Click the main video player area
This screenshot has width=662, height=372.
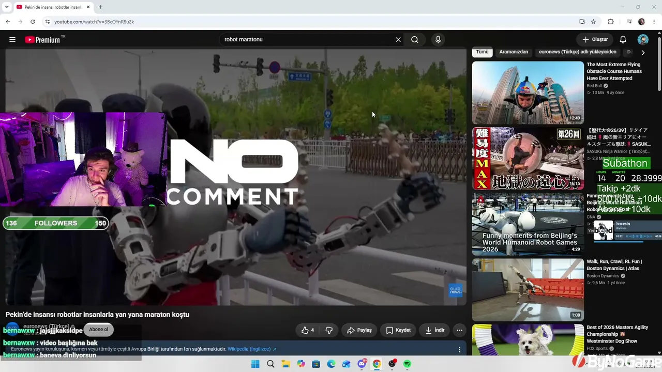[x=236, y=177]
